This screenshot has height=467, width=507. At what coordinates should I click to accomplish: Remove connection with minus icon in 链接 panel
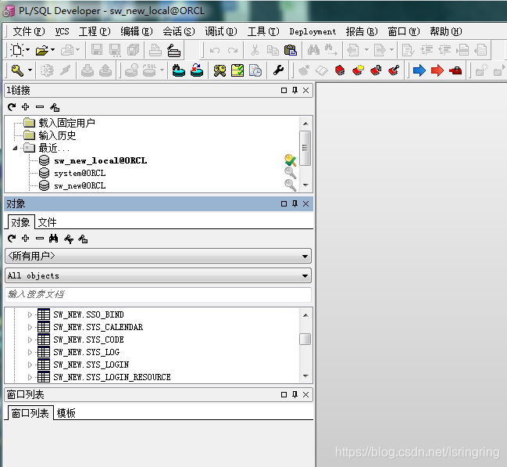(x=40, y=106)
